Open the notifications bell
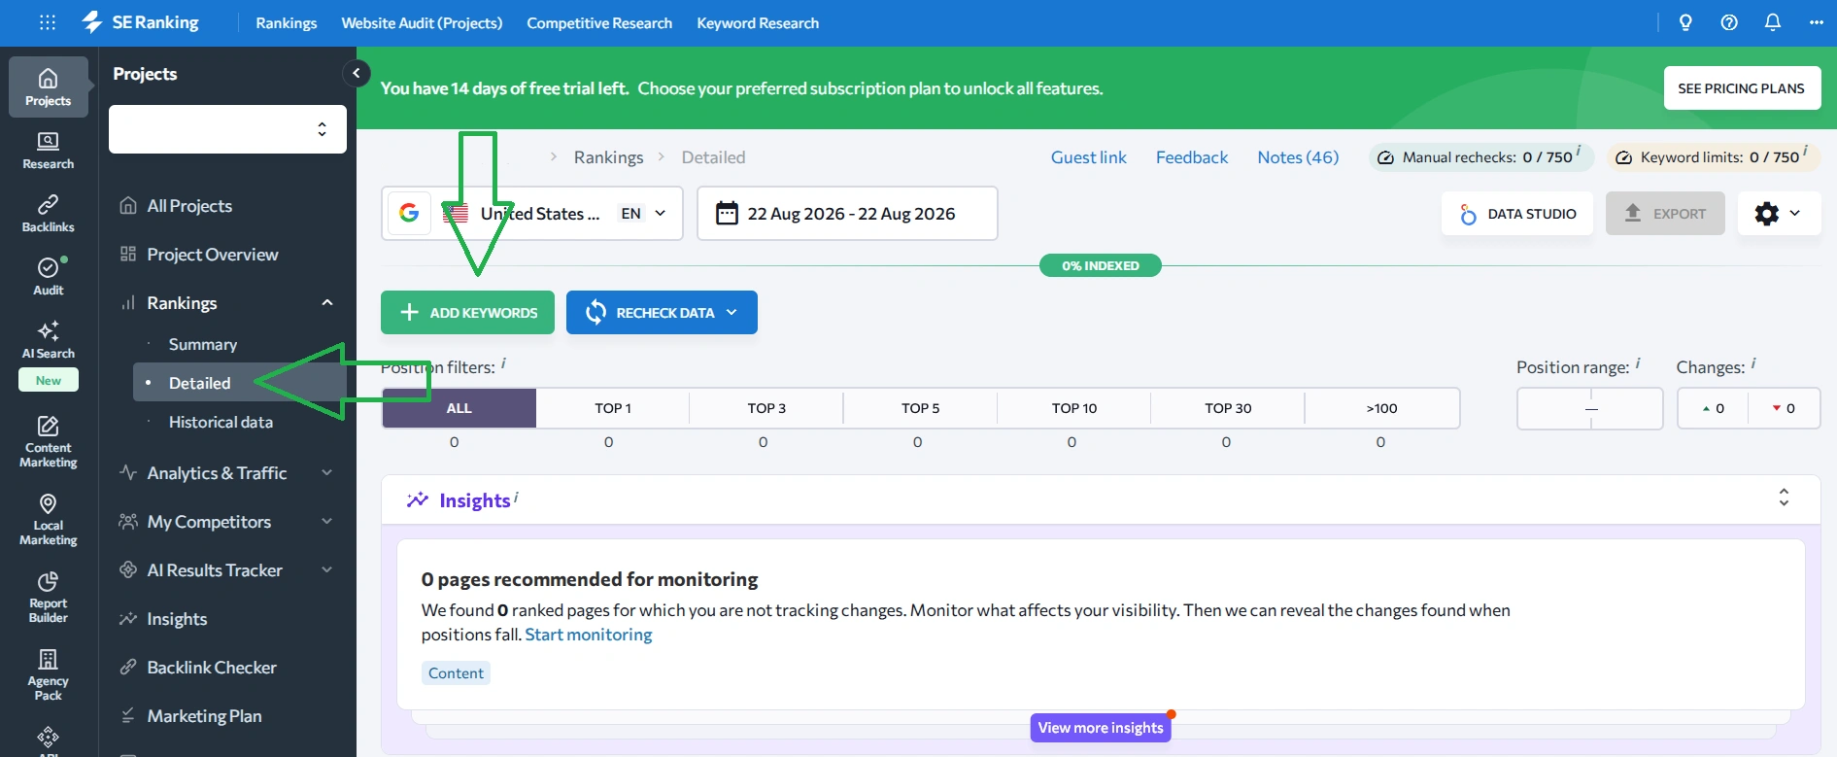This screenshot has height=757, width=1837. pyautogui.click(x=1773, y=22)
